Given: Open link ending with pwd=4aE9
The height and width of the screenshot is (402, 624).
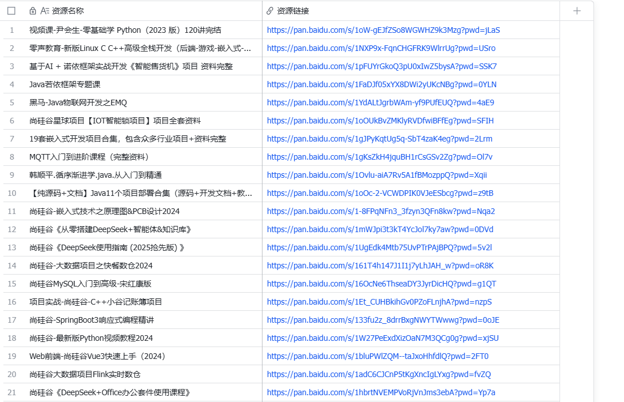Looking at the screenshot, I should click(x=380, y=103).
